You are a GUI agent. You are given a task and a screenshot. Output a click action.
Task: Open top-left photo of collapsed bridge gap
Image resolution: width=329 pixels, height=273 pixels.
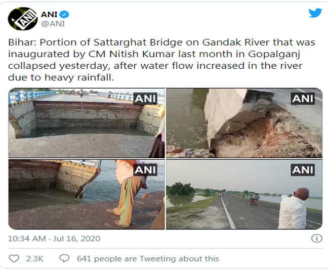(x=86, y=123)
